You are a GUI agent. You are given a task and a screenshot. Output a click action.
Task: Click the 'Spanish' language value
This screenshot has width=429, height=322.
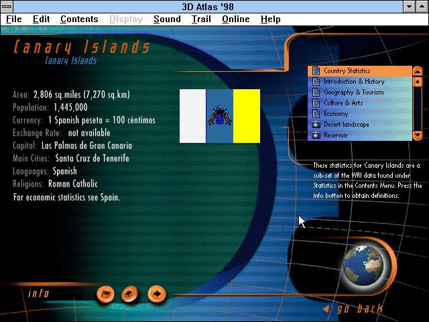pos(64,171)
